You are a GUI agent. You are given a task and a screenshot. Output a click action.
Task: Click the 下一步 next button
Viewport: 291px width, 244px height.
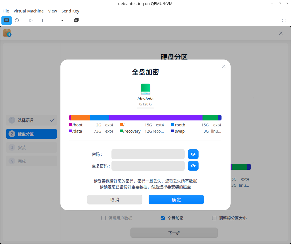[x=174, y=233]
